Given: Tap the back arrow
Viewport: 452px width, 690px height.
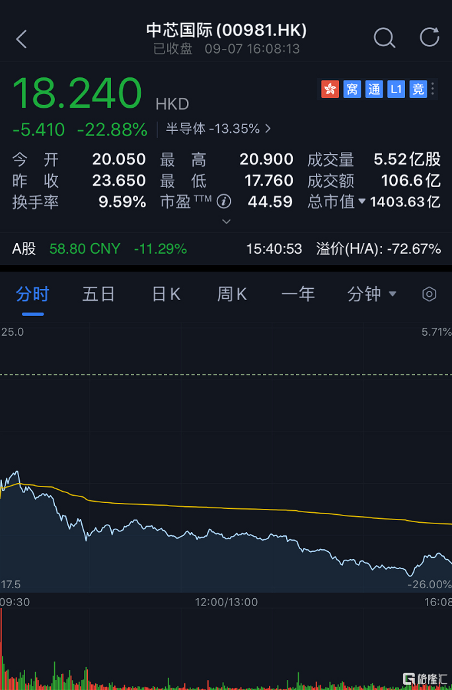Looking at the screenshot, I should 22,39.
